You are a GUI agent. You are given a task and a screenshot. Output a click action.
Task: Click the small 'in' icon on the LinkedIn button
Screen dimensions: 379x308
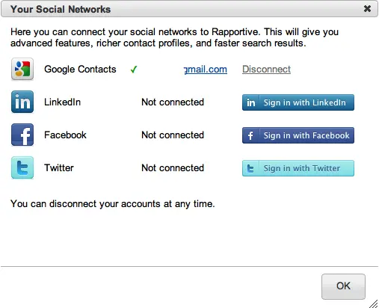coord(250,102)
